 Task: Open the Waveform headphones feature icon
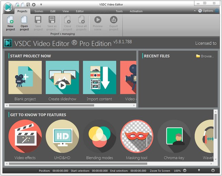point(204,136)
